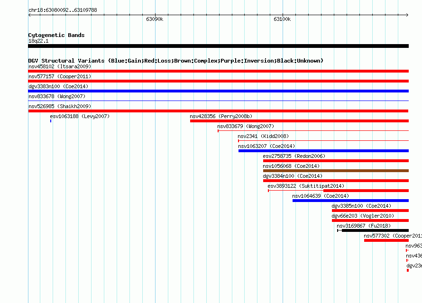Click the right arrowhead of the ruler
422x303 pixels.
click(407, 15)
